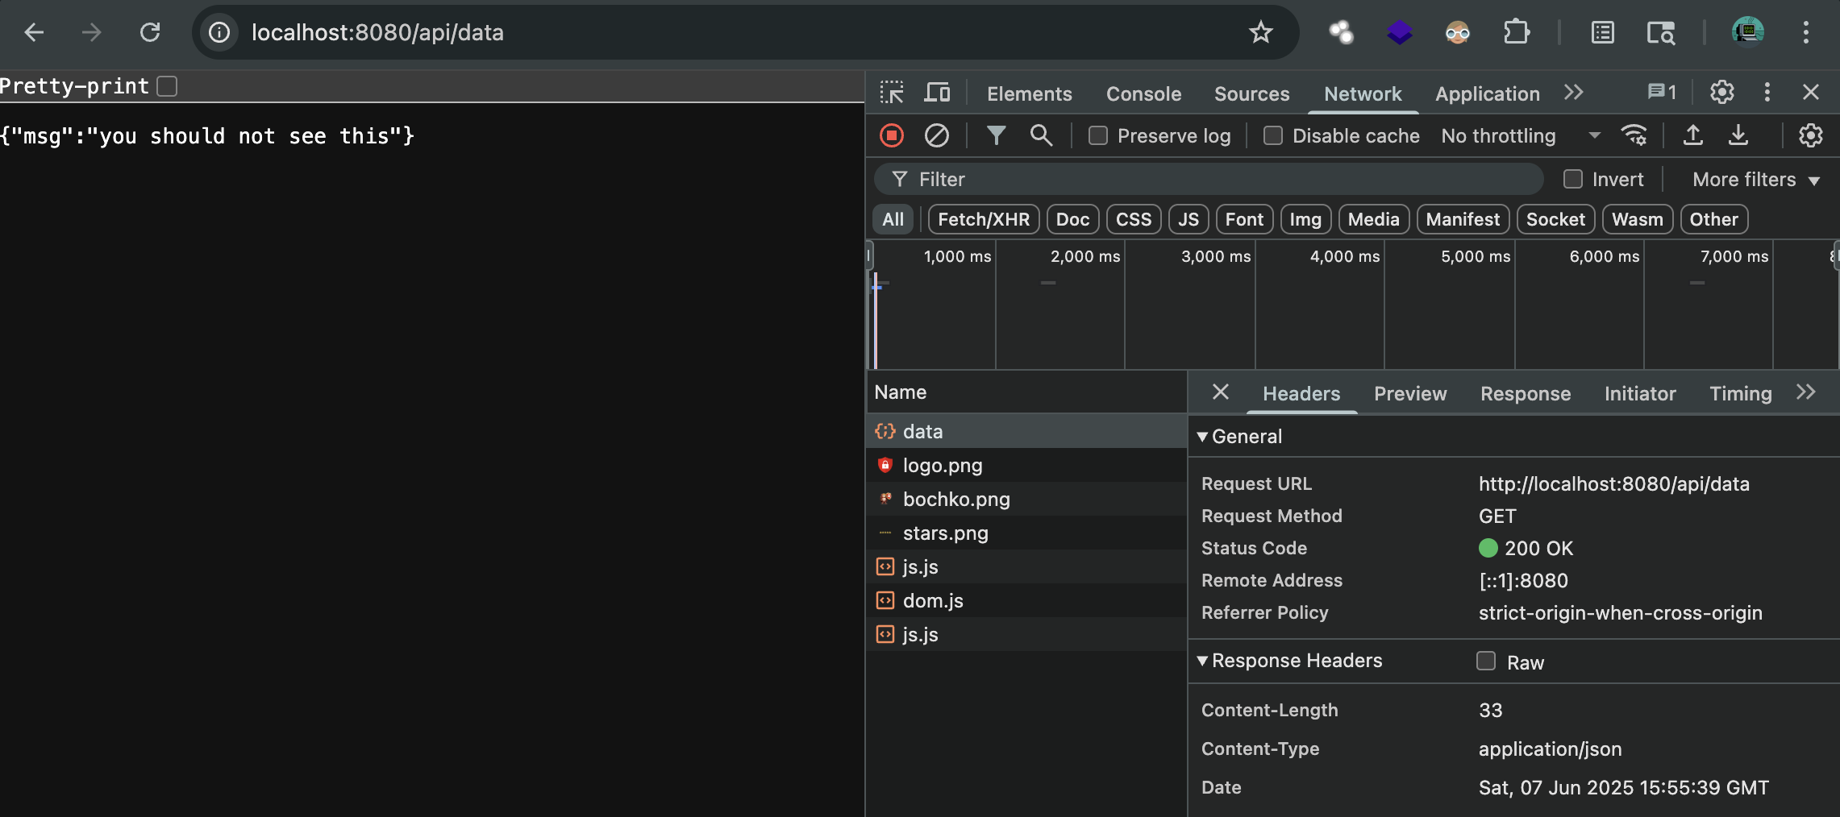Screen dimensions: 1840x817
Task: Filter requests by Socket
Action: [1555, 219]
